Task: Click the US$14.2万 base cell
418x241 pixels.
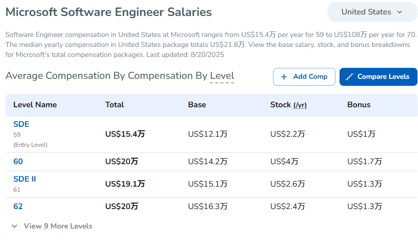Action: coord(207,162)
